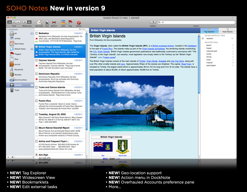The width and height of the screenshot is (247, 192).
Task: Click the note list vertical scrollbar
Action: [x=87, y=82]
